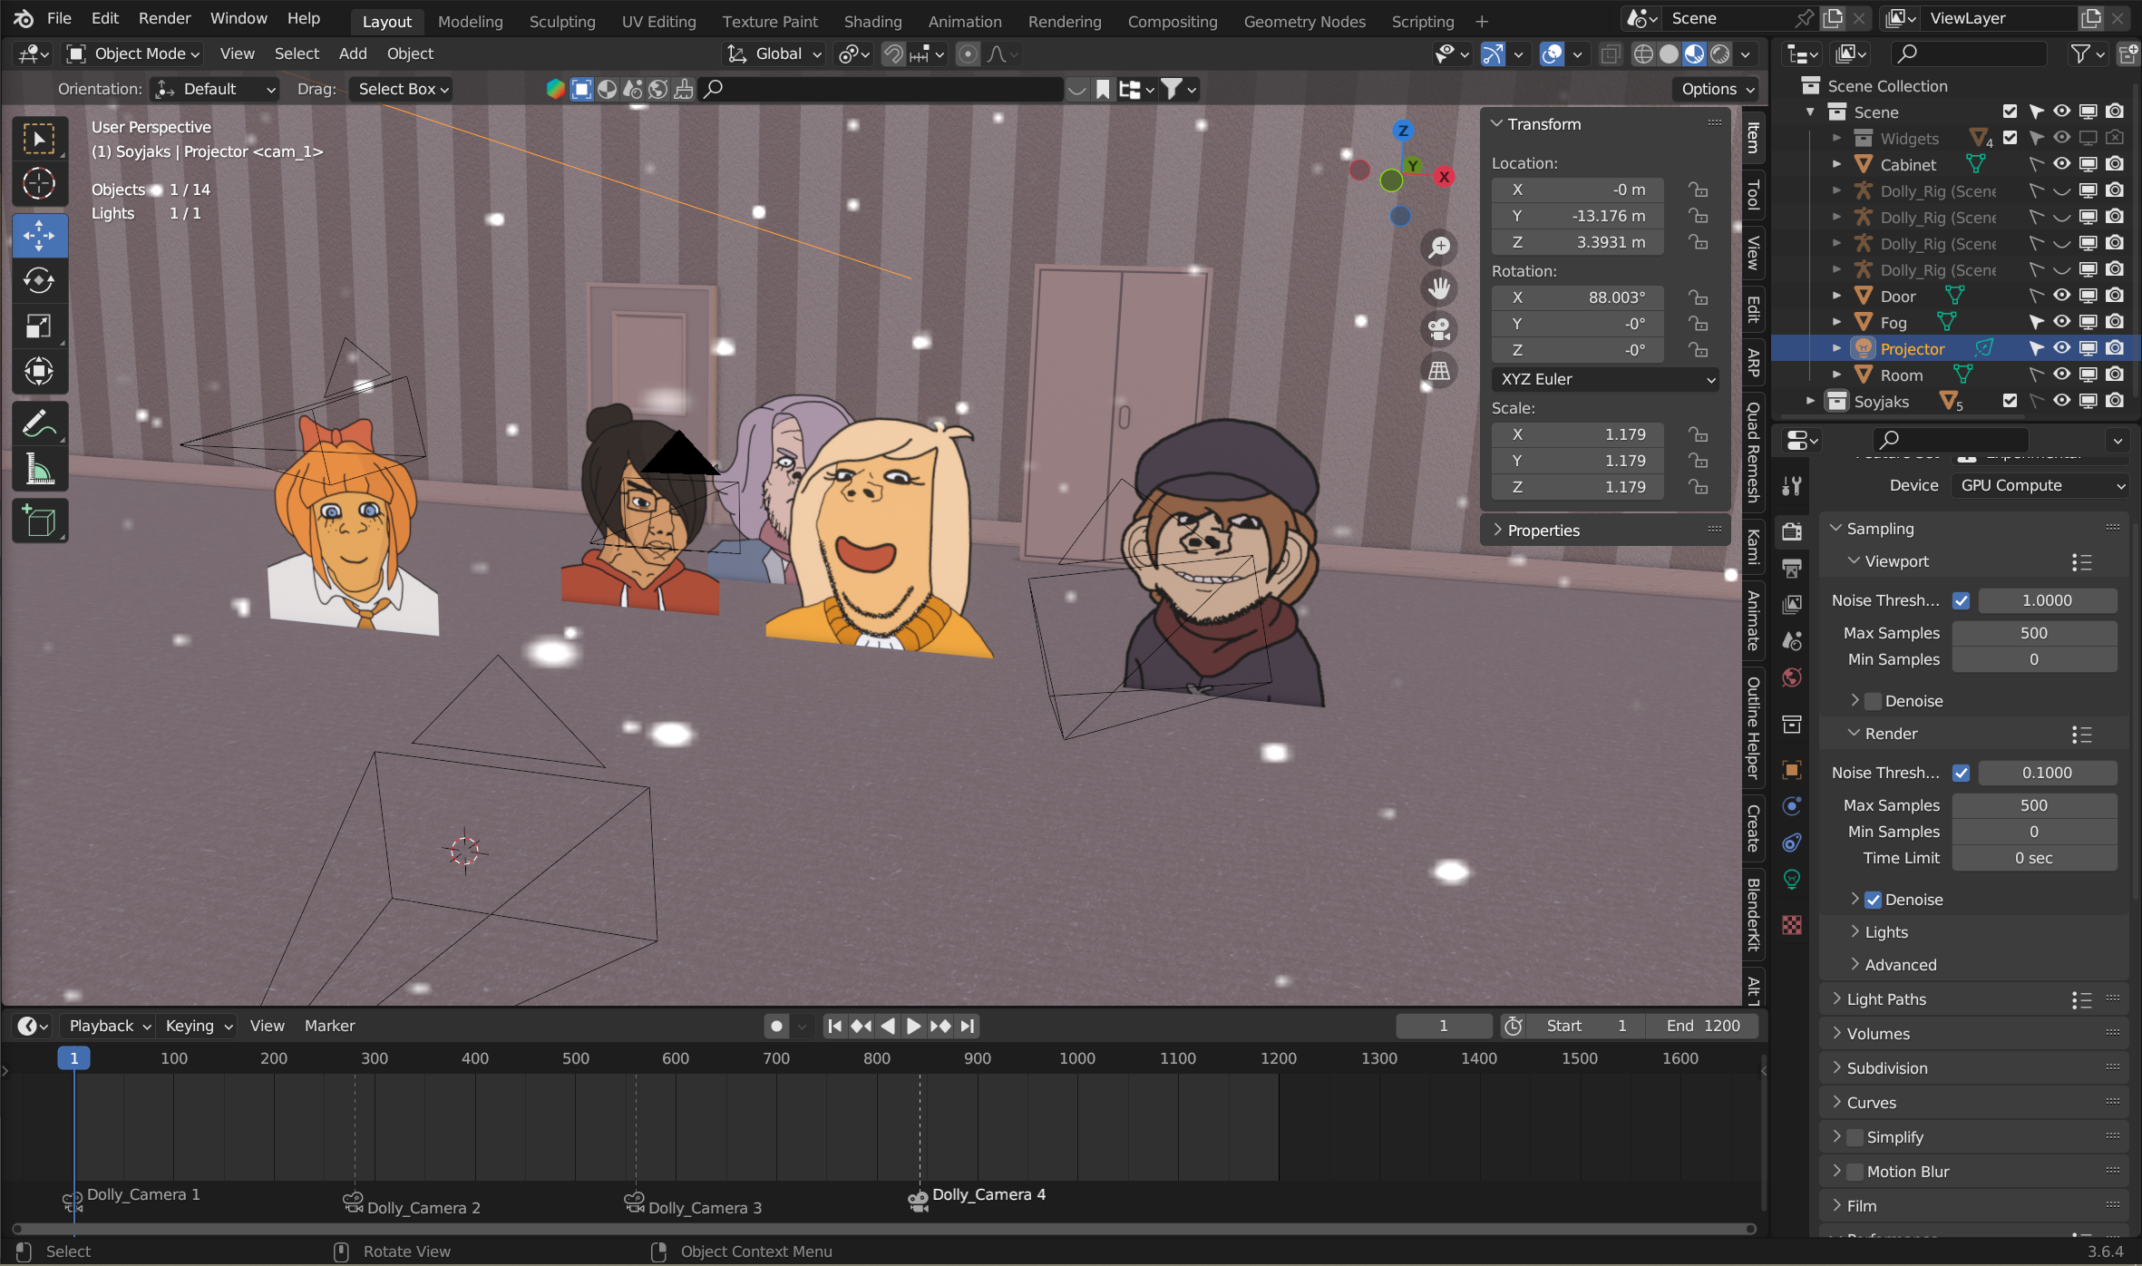Viewport: 2142px width, 1266px height.
Task: Select the Rotate tool
Action: tap(39, 280)
